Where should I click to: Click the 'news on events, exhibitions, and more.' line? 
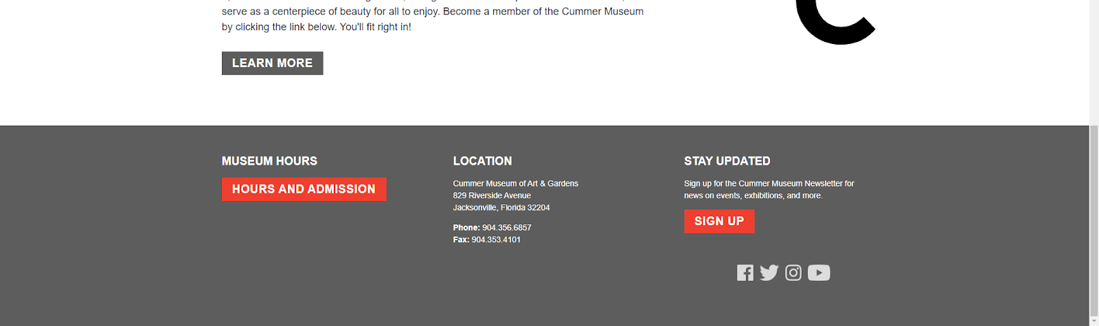[753, 196]
